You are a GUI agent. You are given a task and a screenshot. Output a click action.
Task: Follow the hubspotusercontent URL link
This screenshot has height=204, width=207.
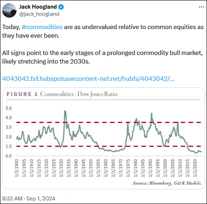click(x=88, y=79)
